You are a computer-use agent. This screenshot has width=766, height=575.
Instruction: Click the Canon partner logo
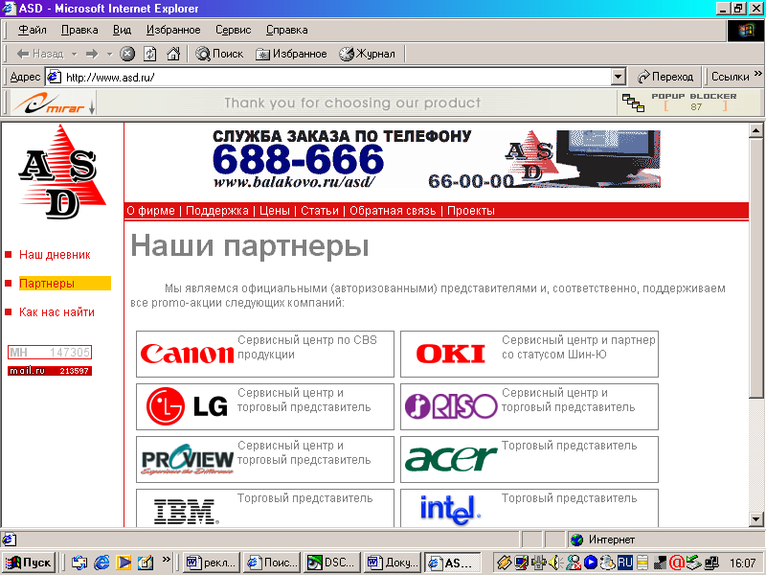[x=187, y=354]
